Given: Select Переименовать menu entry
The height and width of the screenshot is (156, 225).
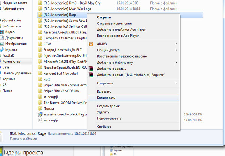Looking at the screenshot, I should pos(109,118).
